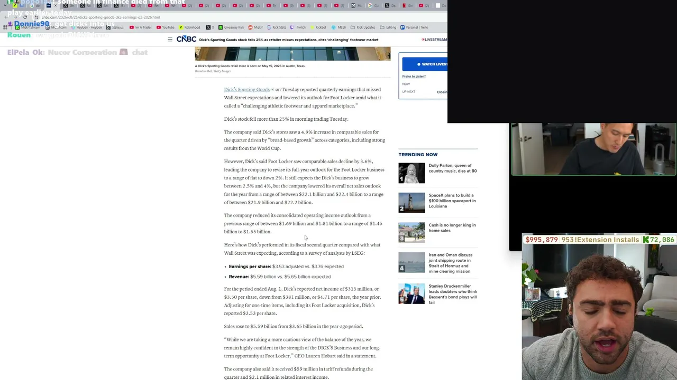677x380 pixels.
Task: Open the Dick's Sporting Goods stock link
Action: [x=246, y=90]
